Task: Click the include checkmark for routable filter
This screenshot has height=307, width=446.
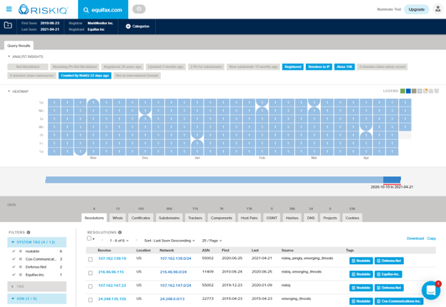Action: coord(14,251)
